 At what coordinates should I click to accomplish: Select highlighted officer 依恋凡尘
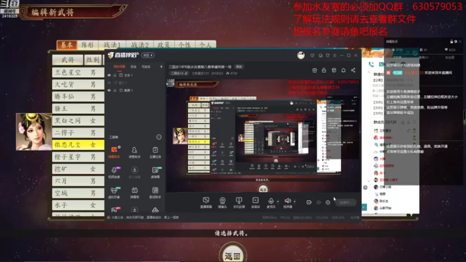pos(78,144)
